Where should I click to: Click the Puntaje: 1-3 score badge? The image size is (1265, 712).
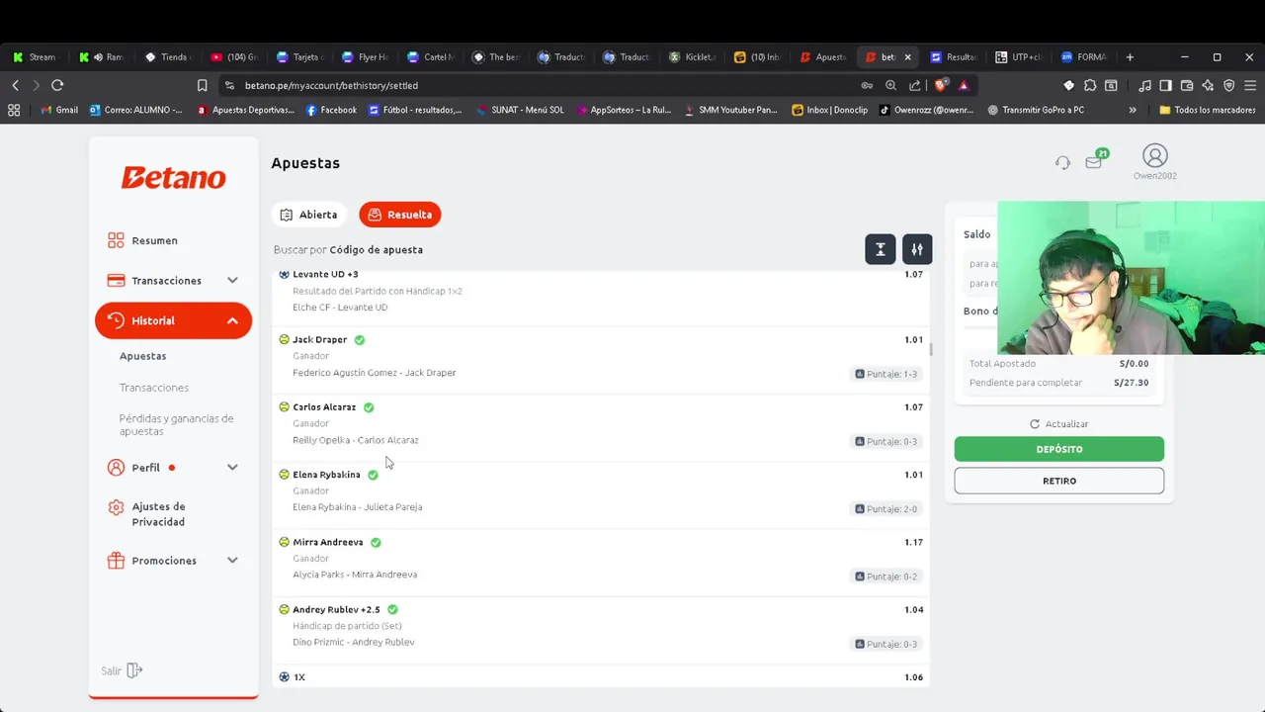pos(886,374)
